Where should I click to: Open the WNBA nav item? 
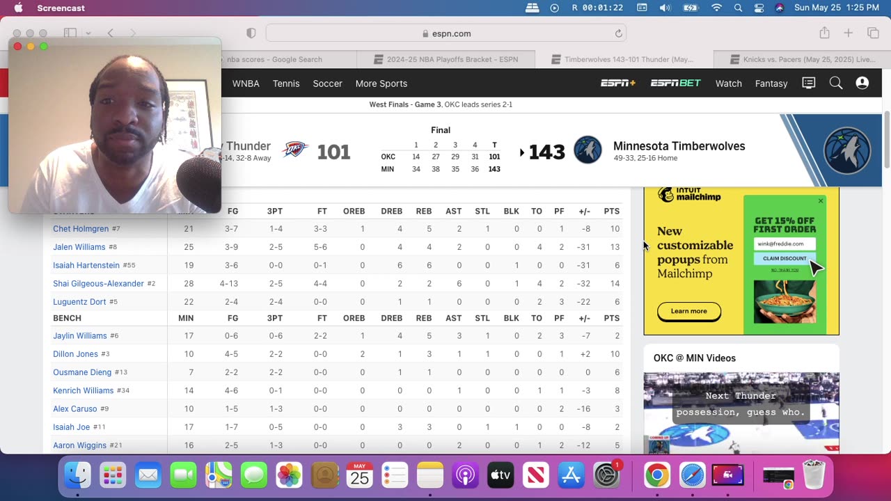(246, 83)
